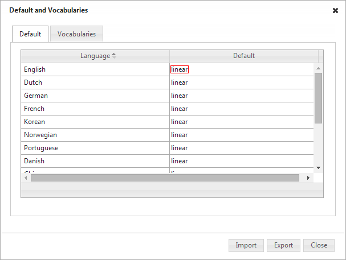Click the Close button
The image size is (346, 260).
tap(319, 245)
